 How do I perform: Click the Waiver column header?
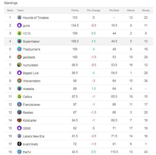click(x=131, y=10)
